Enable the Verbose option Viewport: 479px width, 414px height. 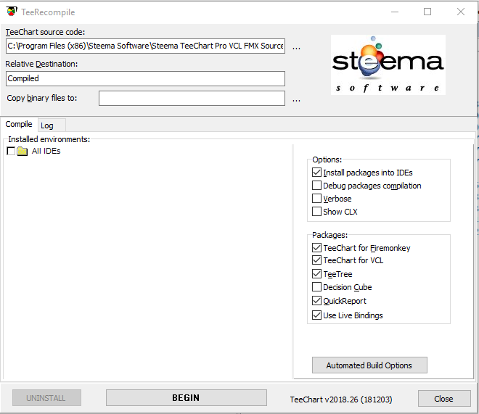tap(316, 199)
